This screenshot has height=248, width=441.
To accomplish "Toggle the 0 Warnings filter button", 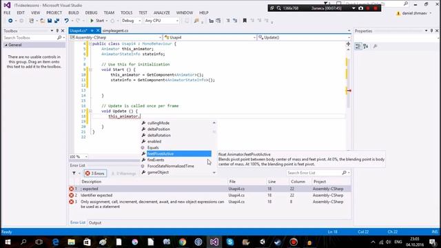I will tap(123, 174).
